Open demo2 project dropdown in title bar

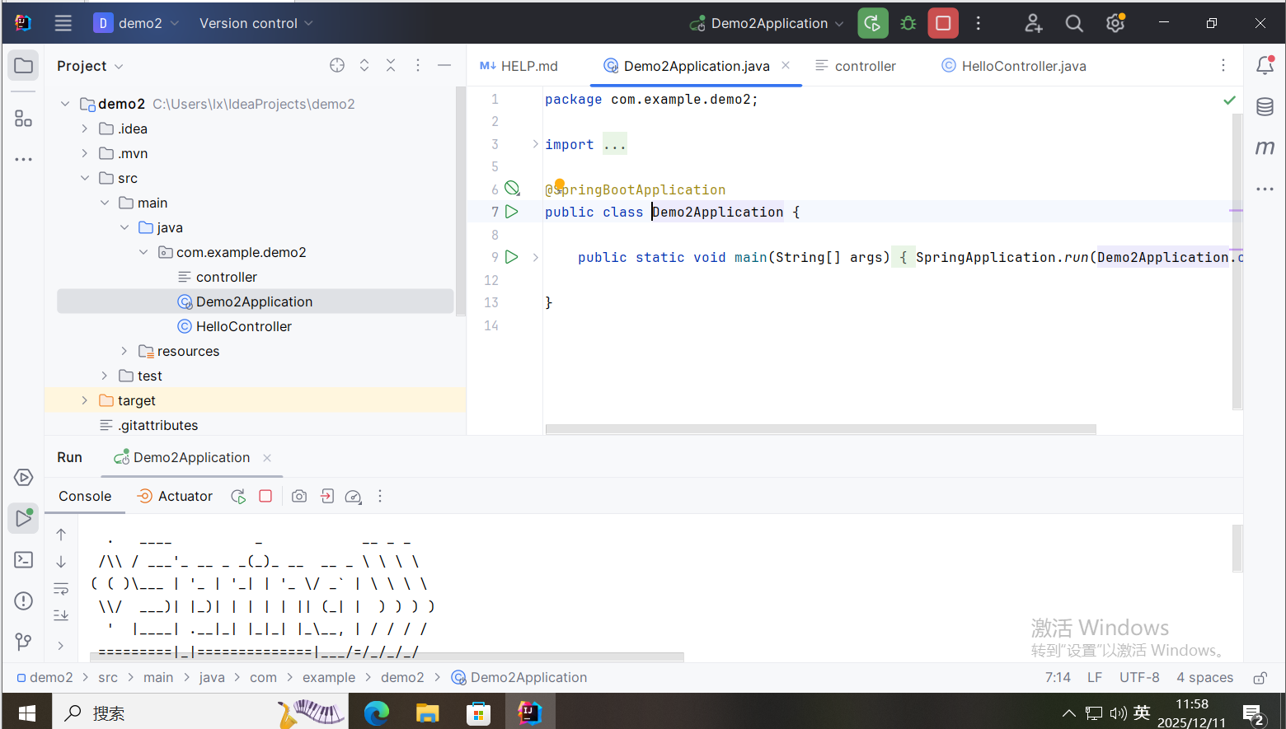[x=136, y=23]
